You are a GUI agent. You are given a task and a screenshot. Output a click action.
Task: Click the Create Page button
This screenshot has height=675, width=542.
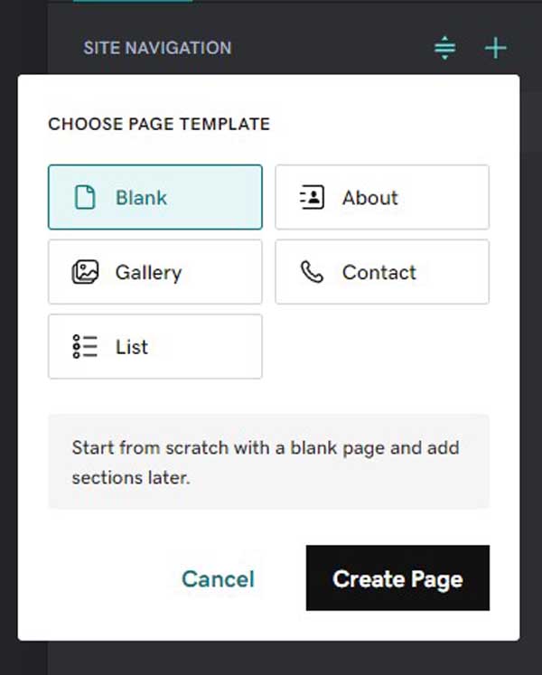click(397, 577)
